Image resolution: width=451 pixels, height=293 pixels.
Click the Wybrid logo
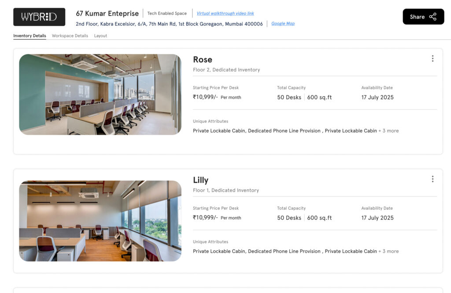[x=39, y=17]
